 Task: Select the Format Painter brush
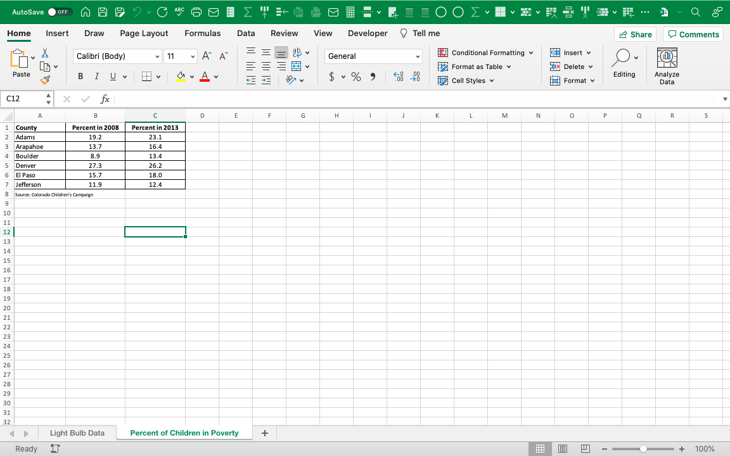click(45, 80)
